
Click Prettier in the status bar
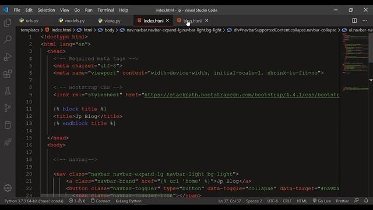(x=342, y=201)
